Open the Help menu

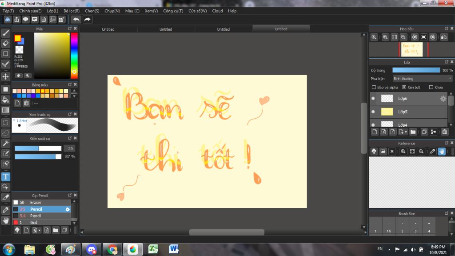pos(232,11)
